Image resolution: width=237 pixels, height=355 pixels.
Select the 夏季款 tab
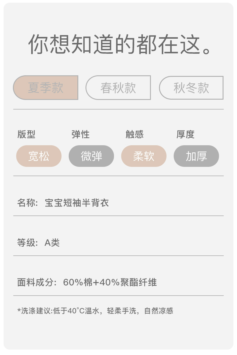(x=46, y=88)
